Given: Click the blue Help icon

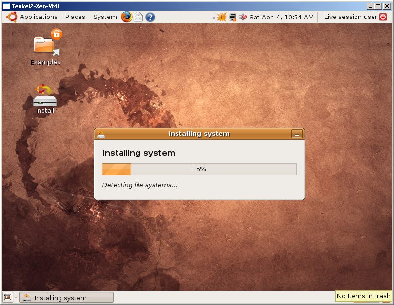Looking at the screenshot, I should click(x=150, y=17).
